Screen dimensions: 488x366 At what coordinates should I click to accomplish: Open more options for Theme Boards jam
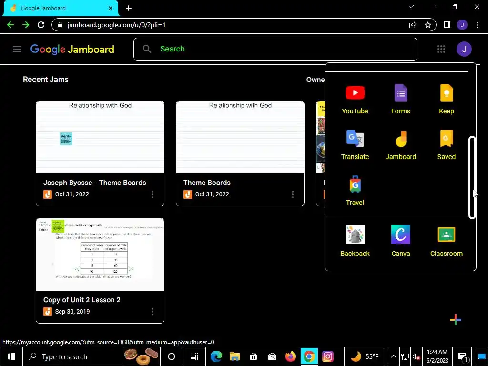pyautogui.click(x=292, y=194)
